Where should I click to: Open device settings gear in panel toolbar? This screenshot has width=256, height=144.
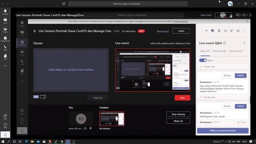238,31
